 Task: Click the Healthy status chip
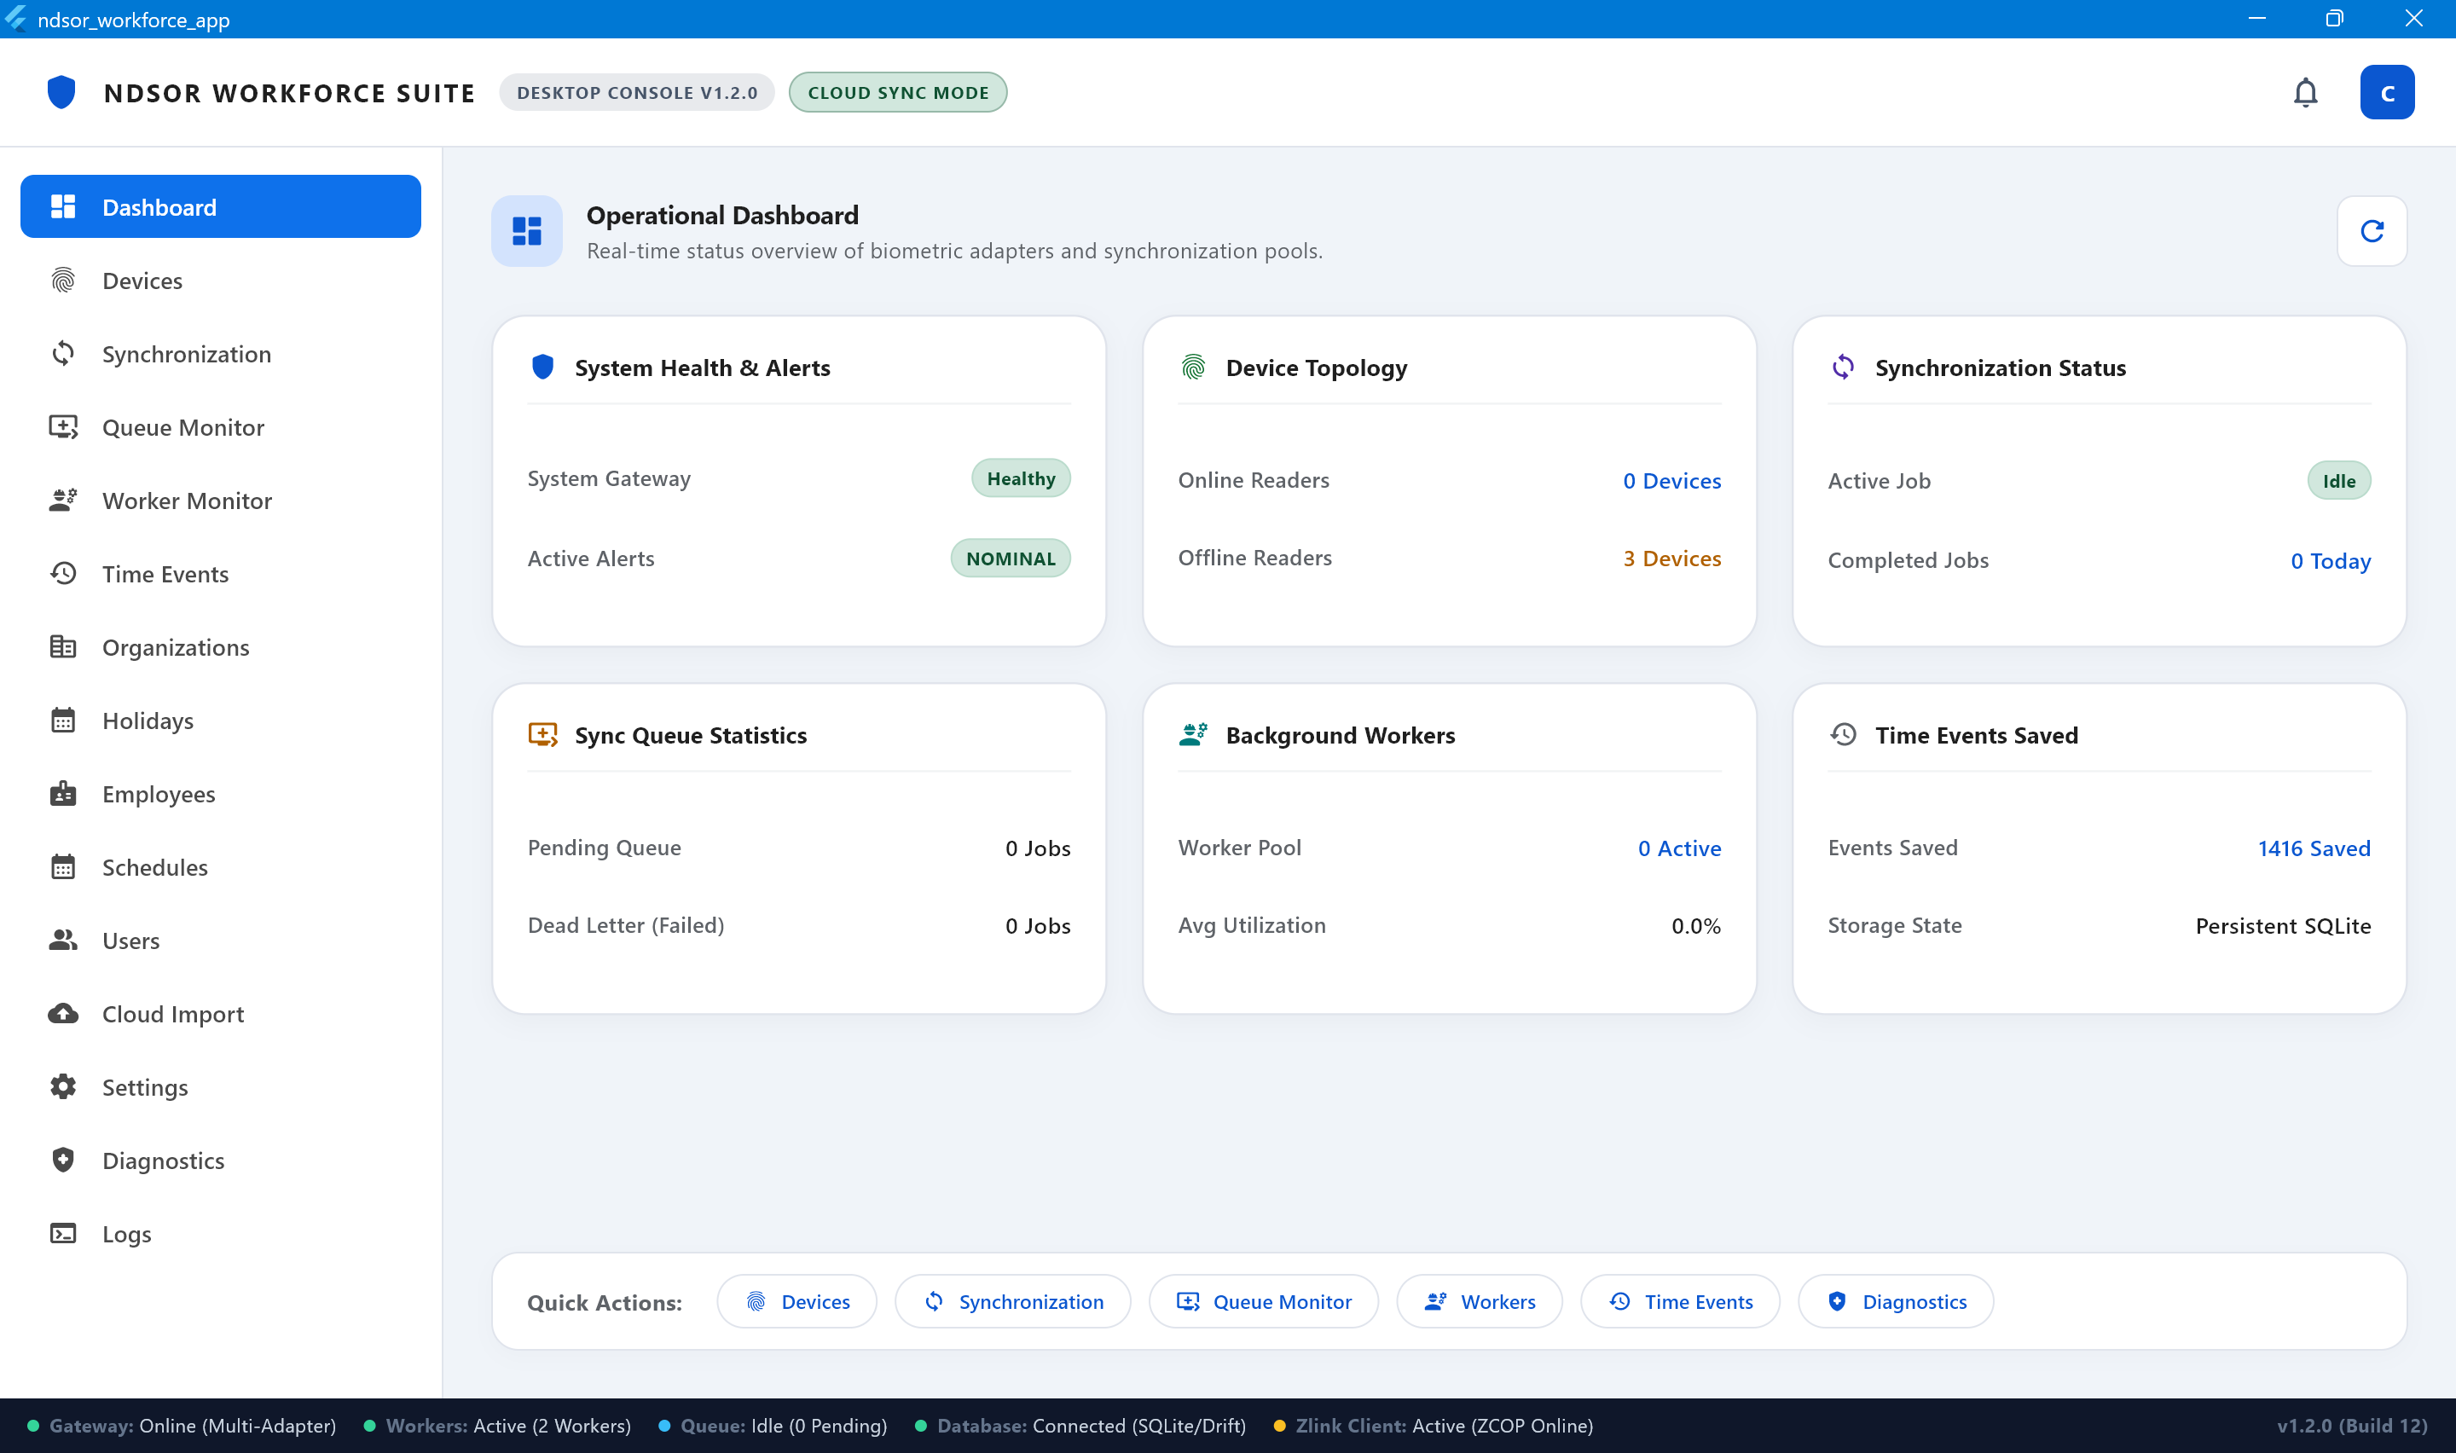click(1020, 478)
